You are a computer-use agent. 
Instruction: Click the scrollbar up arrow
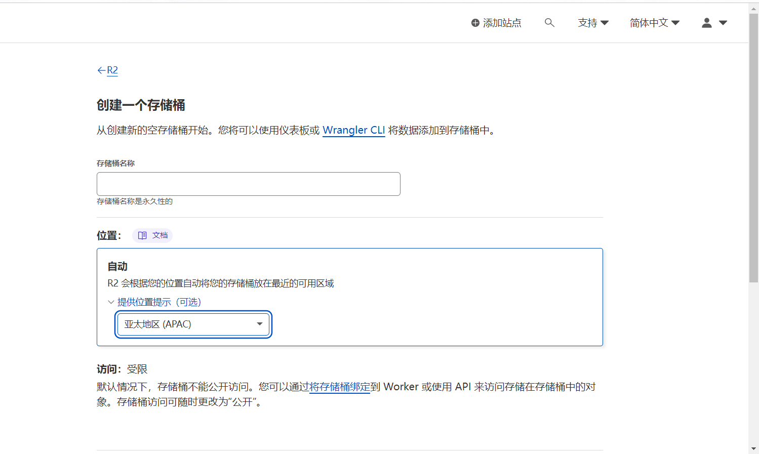point(753,9)
